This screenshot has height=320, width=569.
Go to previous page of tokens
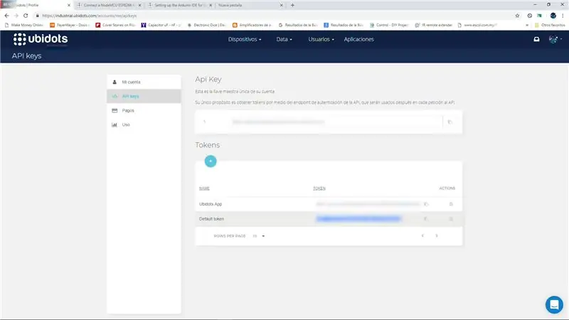[x=422, y=236]
